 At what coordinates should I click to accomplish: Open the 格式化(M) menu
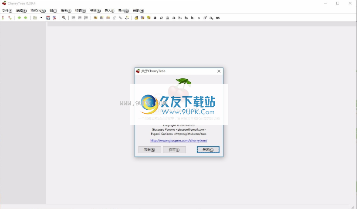(38, 11)
